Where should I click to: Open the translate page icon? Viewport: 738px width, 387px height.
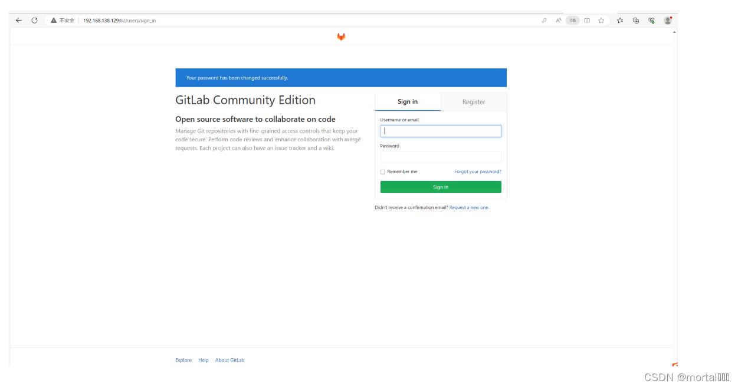pyautogui.click(x=573, y=20)
